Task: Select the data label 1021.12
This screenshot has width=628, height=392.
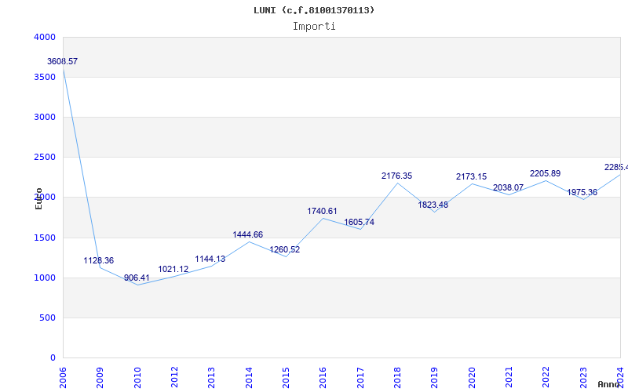Action: tap(173, 270)
